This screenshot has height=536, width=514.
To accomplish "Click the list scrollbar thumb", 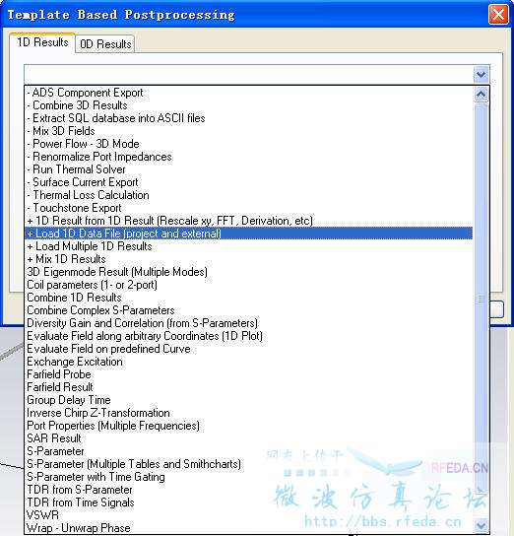I will point(481,300).
